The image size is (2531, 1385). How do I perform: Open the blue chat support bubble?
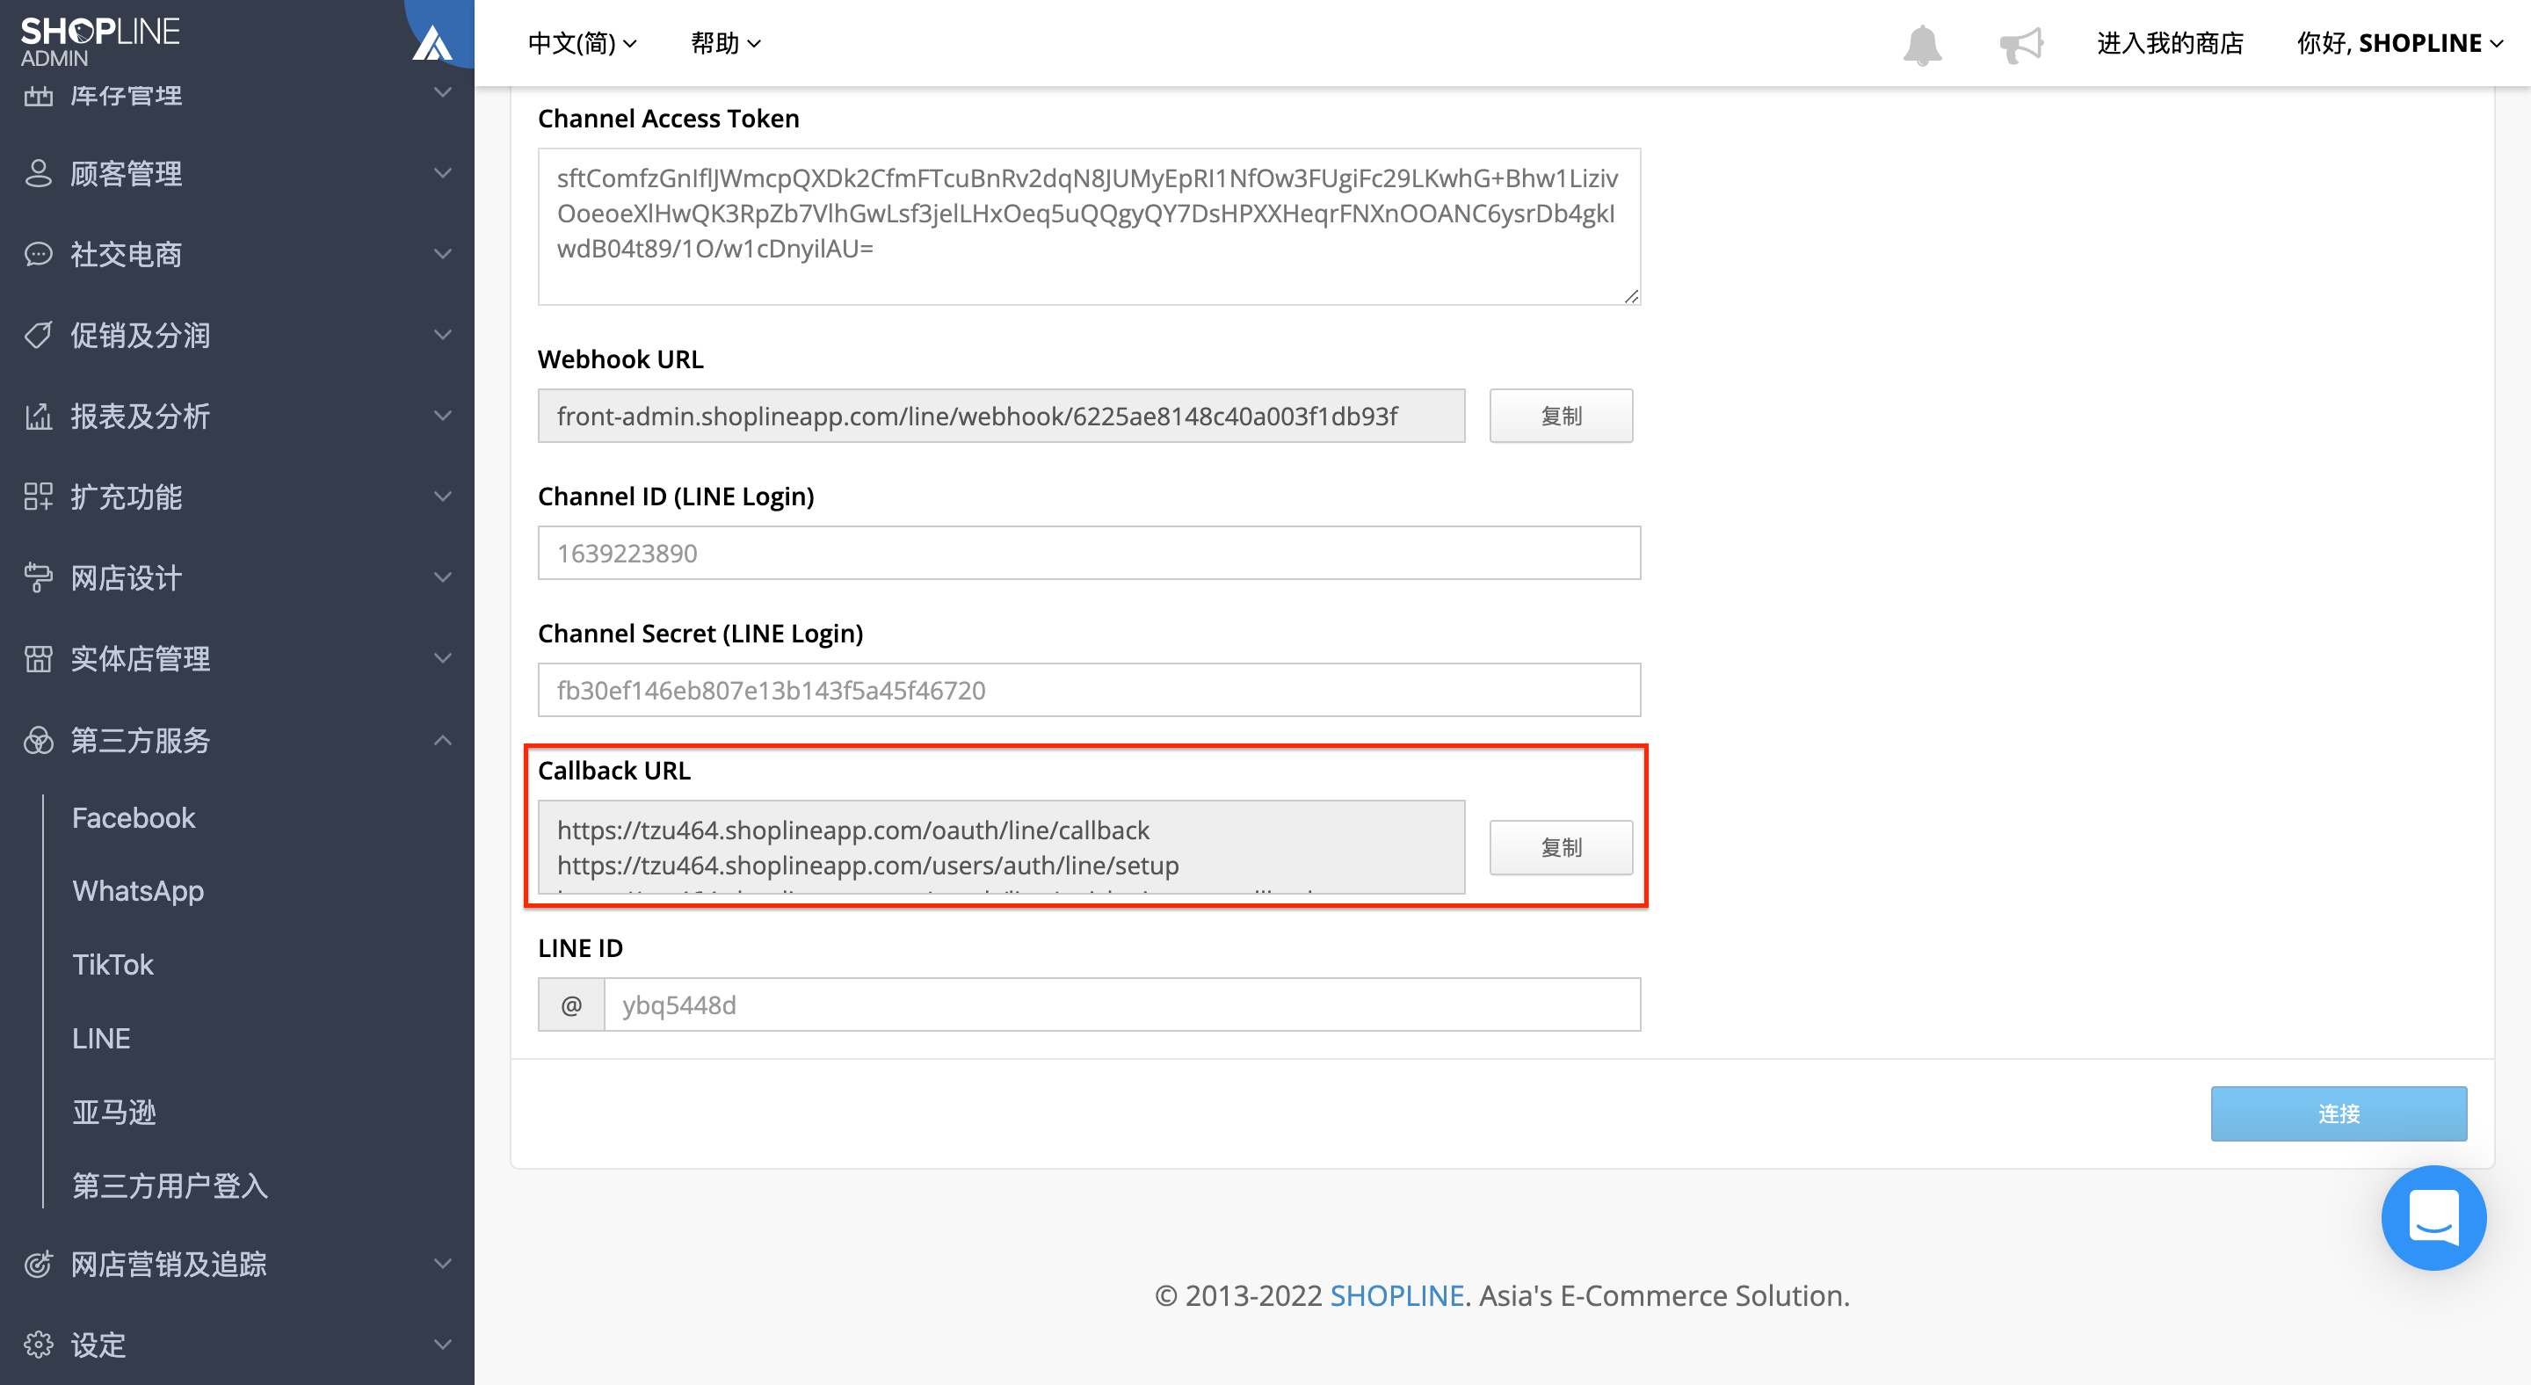[2433, 1217]
